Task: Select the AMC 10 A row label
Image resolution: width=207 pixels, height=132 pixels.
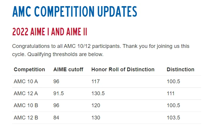Action: click(26, 81)
